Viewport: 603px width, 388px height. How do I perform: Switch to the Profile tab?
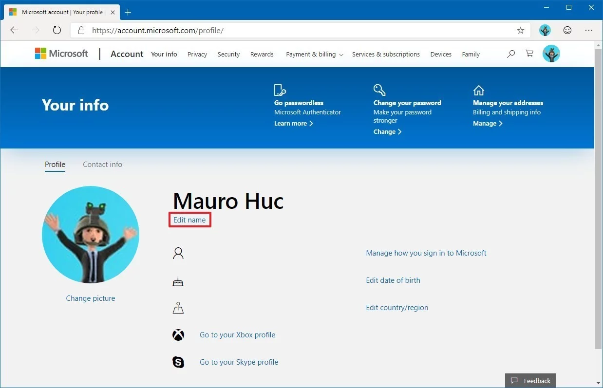pos(55,165)
